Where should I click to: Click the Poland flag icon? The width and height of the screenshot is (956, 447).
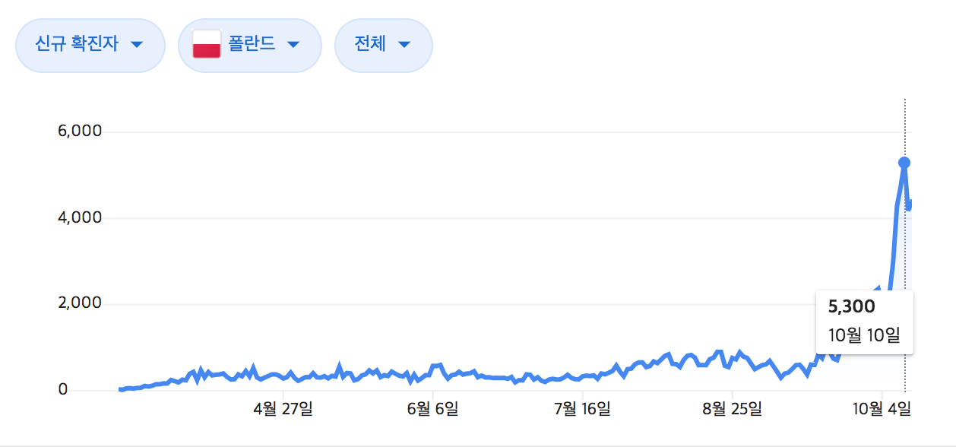click(x=207, y=45)
